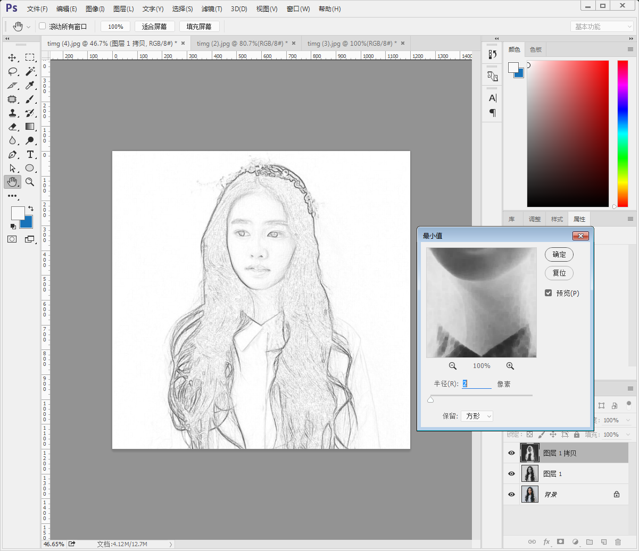Viewport: 639px width, 551px height.
Task: Click the 100% zoom button in options bar
Action: [115, 27]
